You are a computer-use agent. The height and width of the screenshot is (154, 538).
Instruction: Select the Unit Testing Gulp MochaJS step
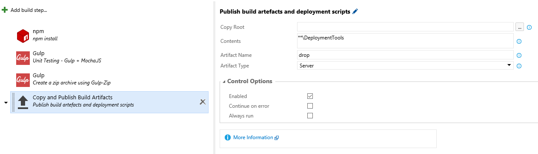point(109,58)
